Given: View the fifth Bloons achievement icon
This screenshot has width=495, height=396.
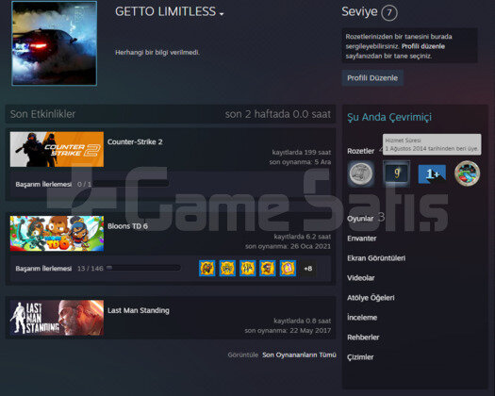Looking at the screenshot, I should pos(288,269).
